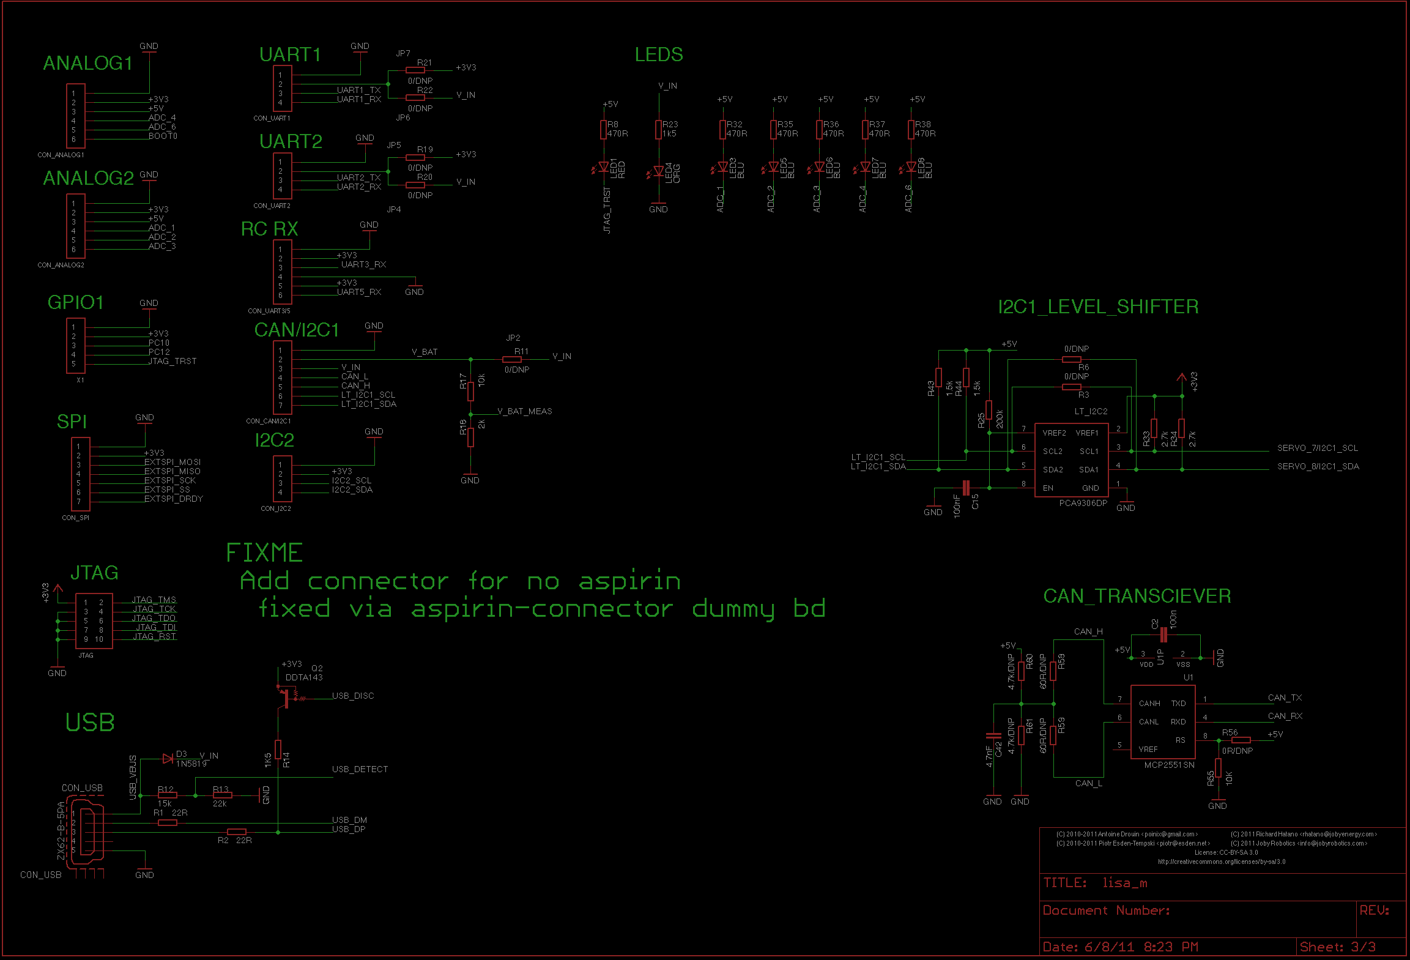The image size is (1410, 960).
Task: Select the JTAG 10-pin header symbol
Action: point(94,621)
